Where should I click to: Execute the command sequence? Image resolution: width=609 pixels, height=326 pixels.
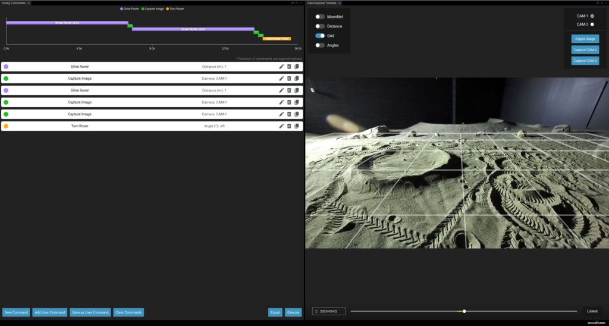click(293, 312)
